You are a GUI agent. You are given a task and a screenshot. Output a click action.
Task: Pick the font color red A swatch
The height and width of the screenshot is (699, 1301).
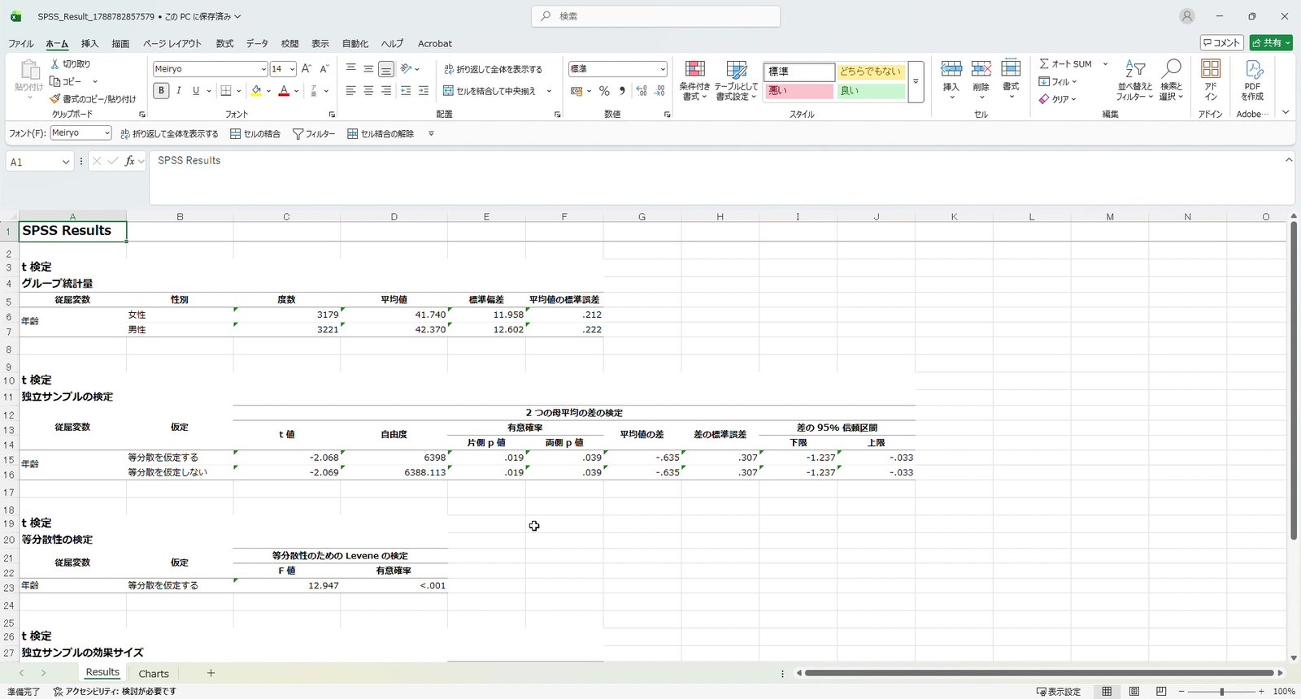[284, 91]
